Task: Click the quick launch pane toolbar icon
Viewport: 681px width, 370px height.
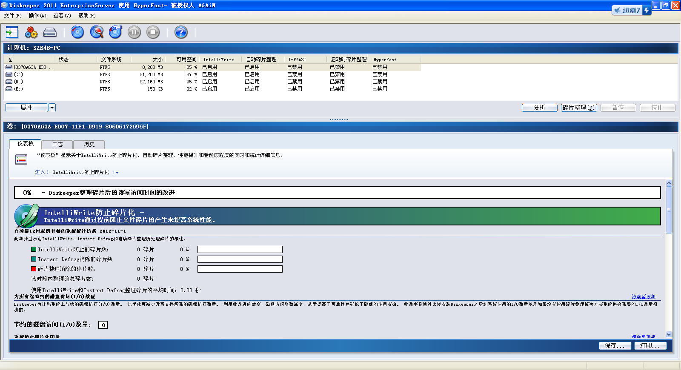Action: 12,32
